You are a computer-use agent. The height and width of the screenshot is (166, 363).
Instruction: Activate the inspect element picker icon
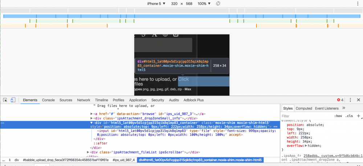coord(5,100)
